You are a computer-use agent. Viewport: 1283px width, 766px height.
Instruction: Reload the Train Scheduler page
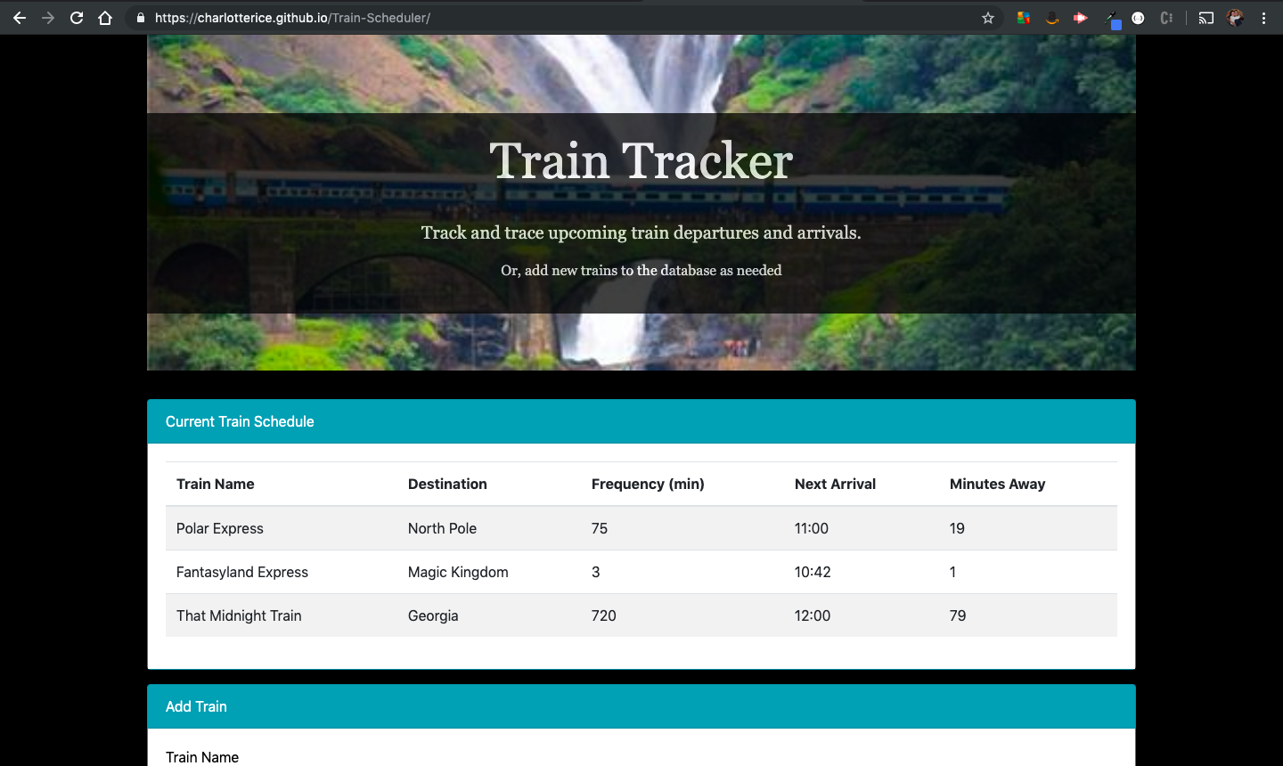pyautogui.click(x=77, y=18)
